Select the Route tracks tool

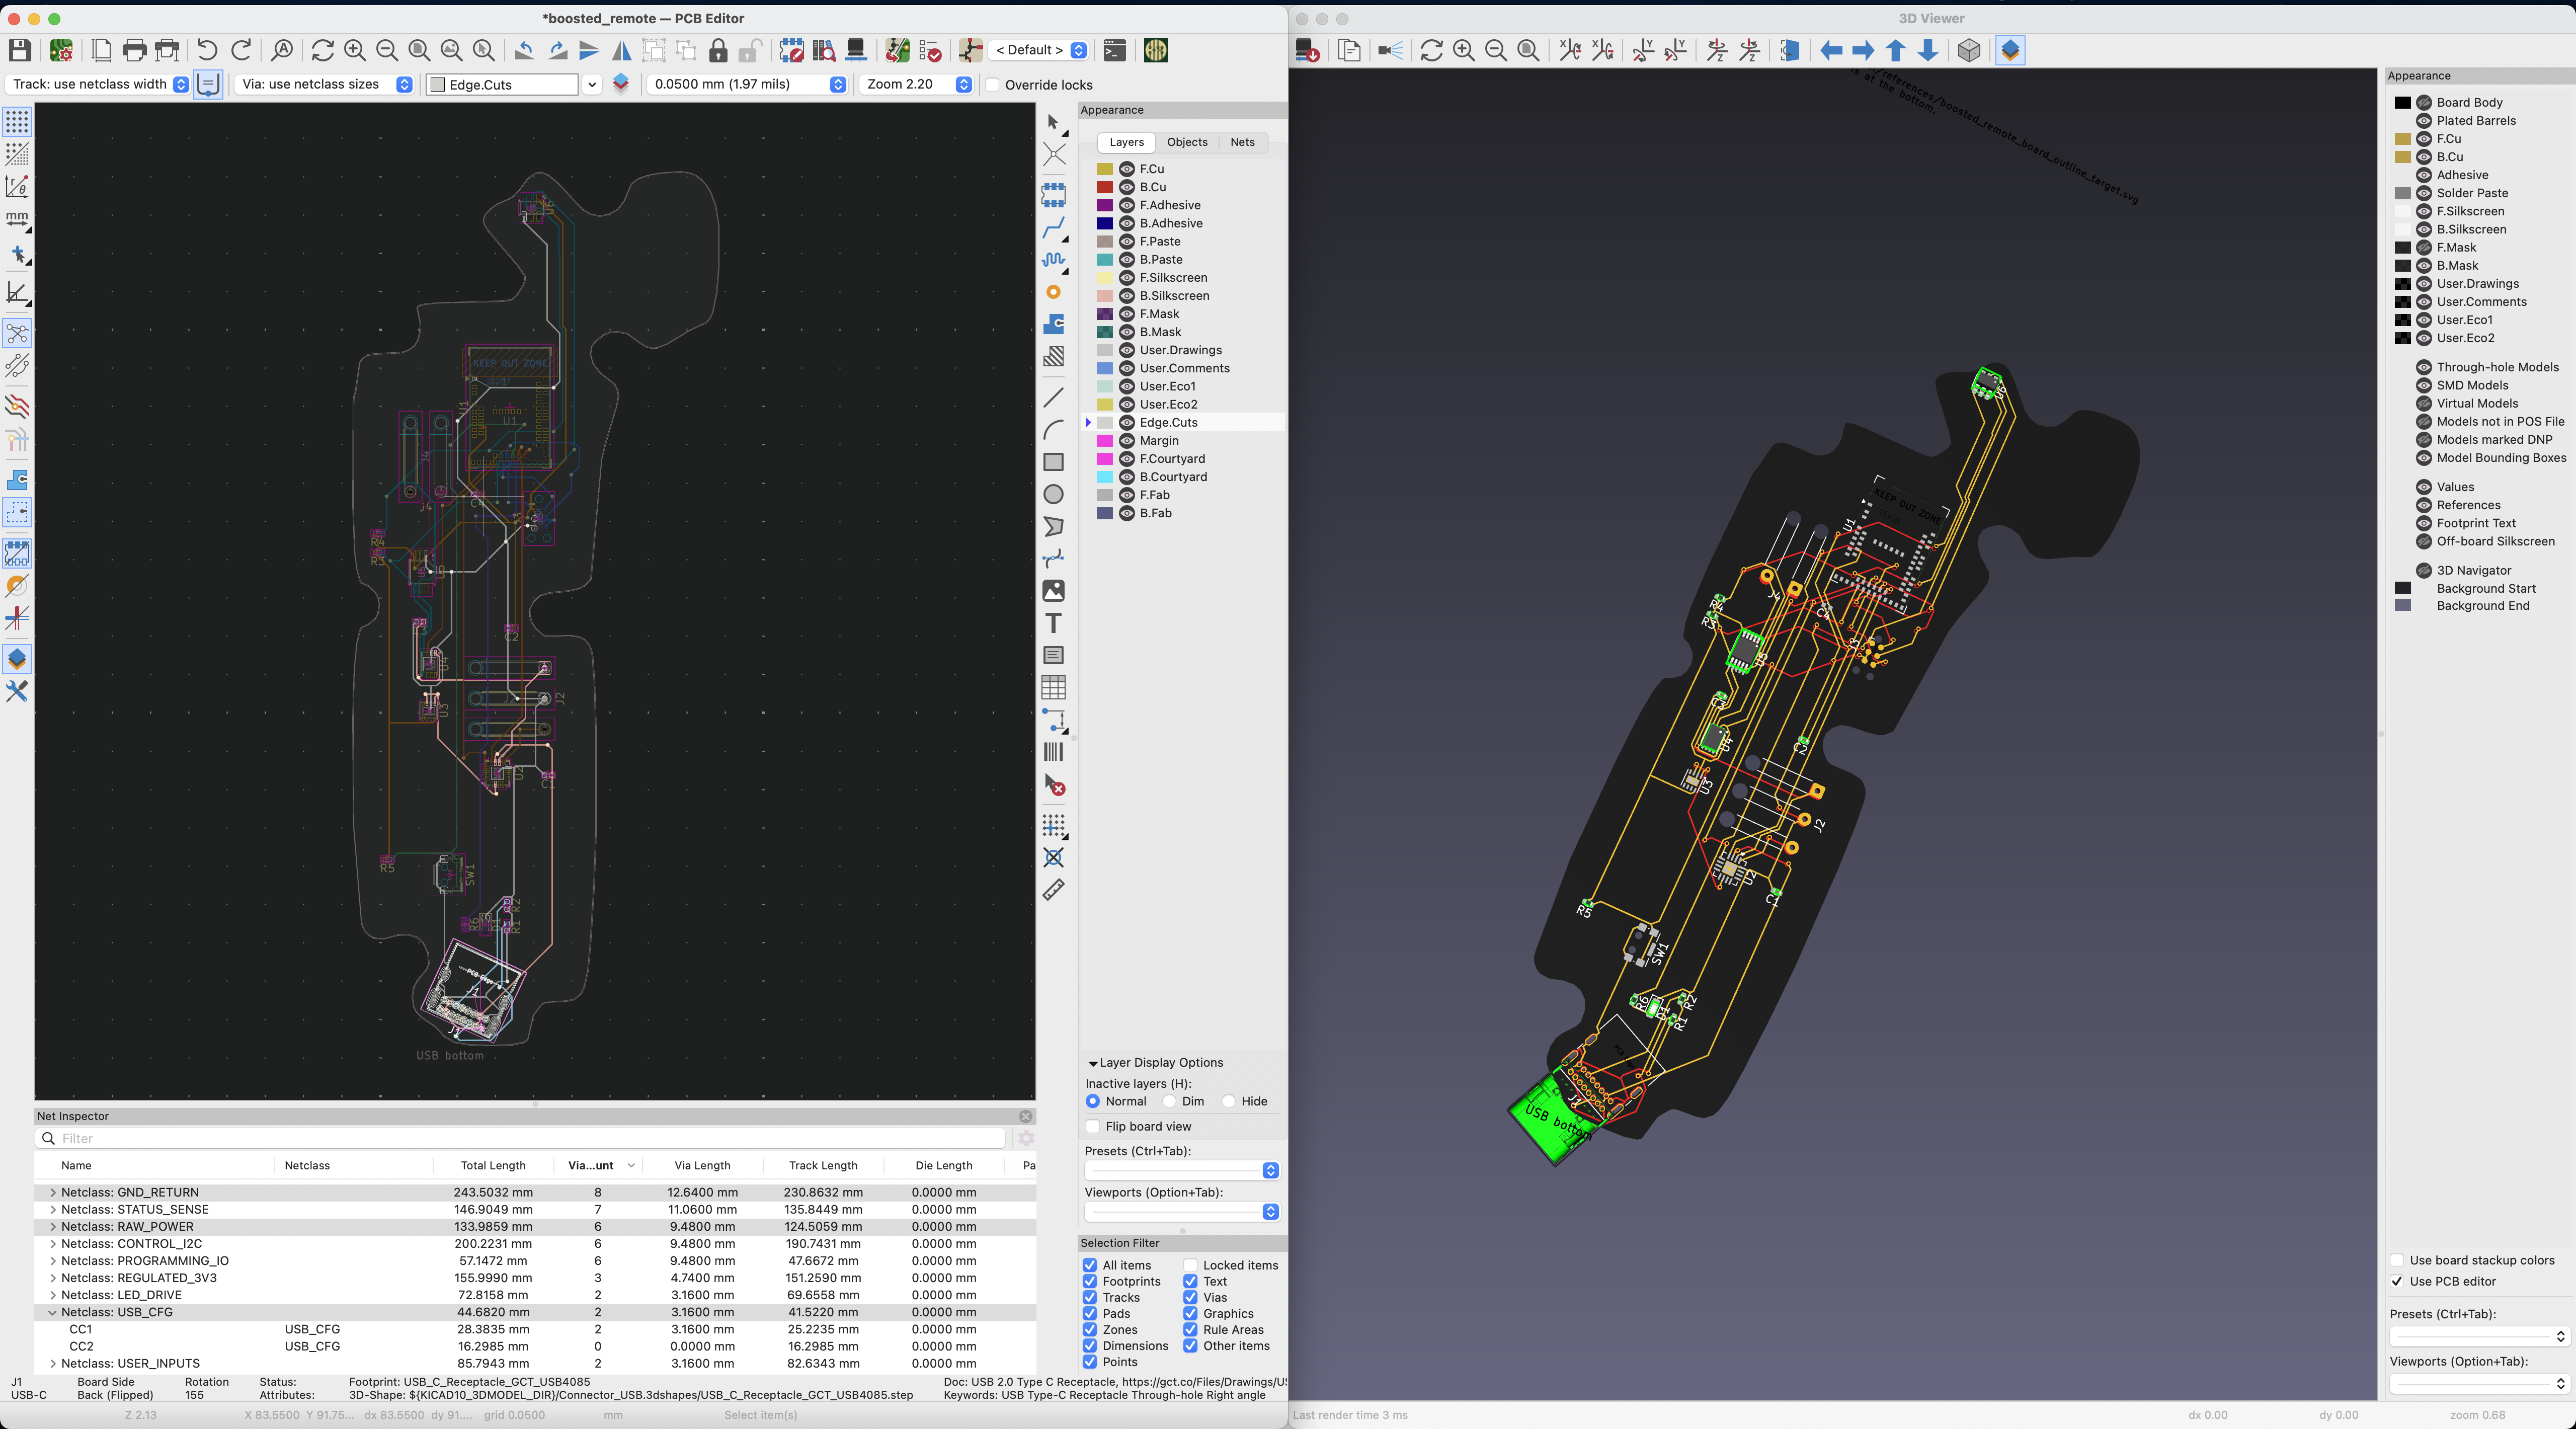click(x=1053, y=229)
